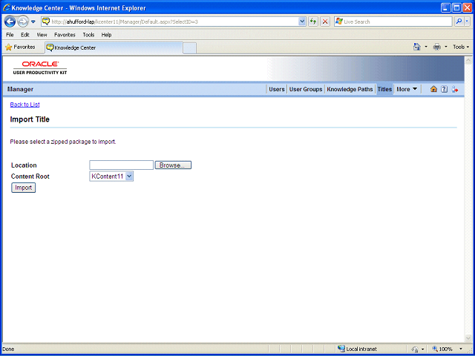
Task: Open a new blank tab
Action: [190, 48]
